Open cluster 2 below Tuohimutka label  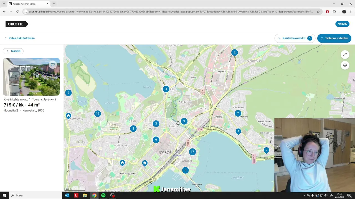pos(238,113)
